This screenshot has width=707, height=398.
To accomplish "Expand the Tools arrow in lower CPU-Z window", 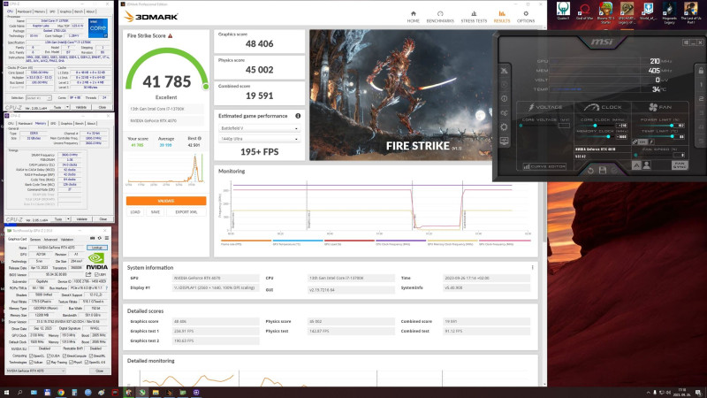I will 68,219.
